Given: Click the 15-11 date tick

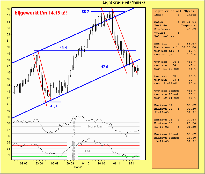Looking at the screenshot, I should point(133,164).
